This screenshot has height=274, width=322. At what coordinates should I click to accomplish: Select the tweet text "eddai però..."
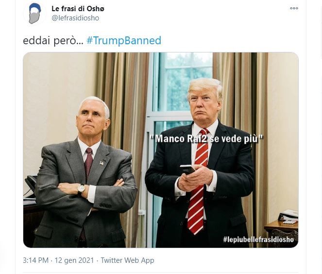[53, 41]
